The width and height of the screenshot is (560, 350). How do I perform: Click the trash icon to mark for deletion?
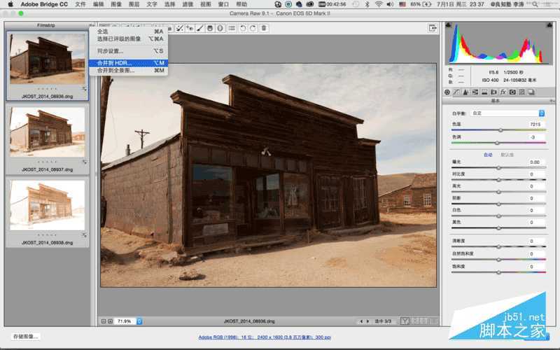[x=264, y=28]
